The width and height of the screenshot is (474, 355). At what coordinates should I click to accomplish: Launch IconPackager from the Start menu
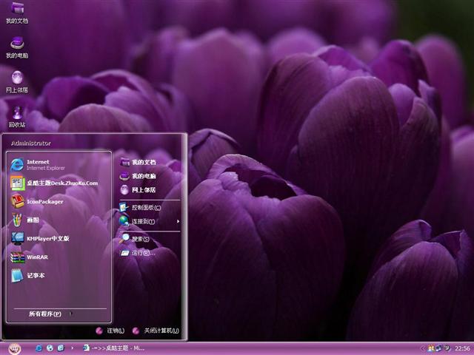pyautogui.click(x=44, y=201)
